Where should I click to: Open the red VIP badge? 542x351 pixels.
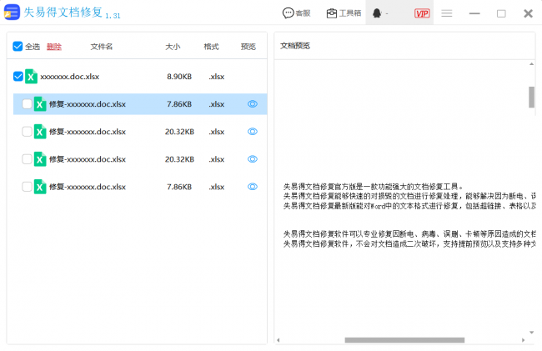[422, 13]
